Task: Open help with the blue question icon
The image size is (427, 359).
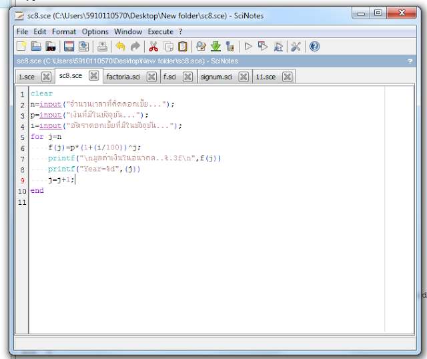Action: click(314, 46)
